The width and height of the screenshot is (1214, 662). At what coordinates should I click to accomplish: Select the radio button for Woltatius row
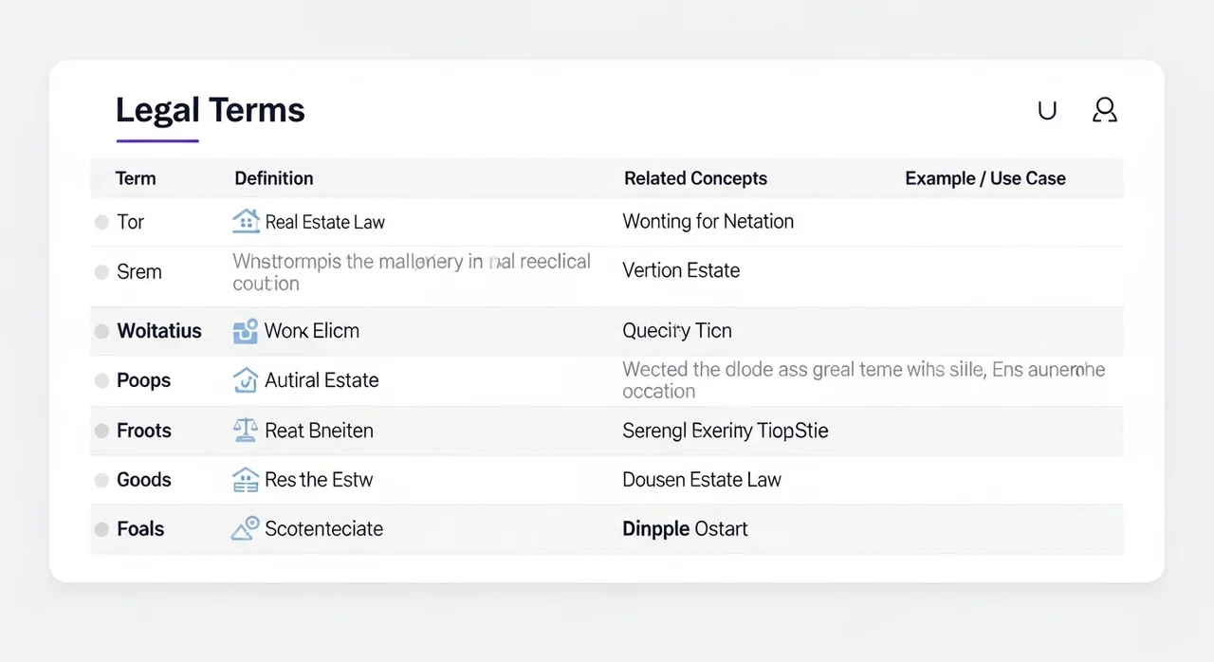click(x=101, y=331)
